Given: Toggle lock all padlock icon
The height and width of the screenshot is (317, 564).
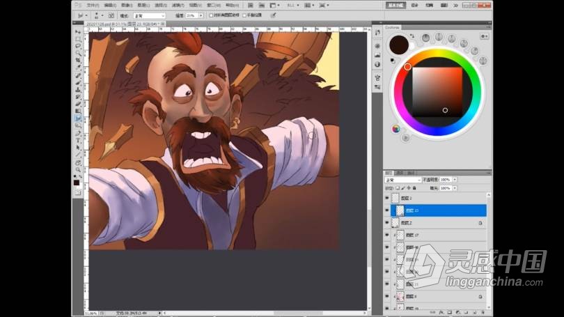Looking at the screenshot, I should point(414,188).
